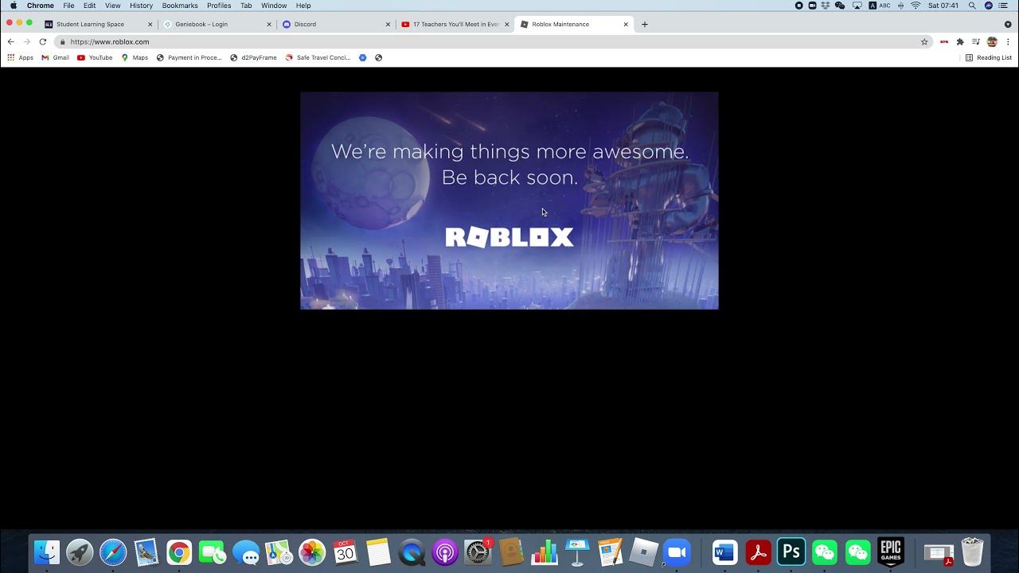Open Keynote from the Dock
The height and width of the screenshot is (573, 1019).
[x=577, y=552]
